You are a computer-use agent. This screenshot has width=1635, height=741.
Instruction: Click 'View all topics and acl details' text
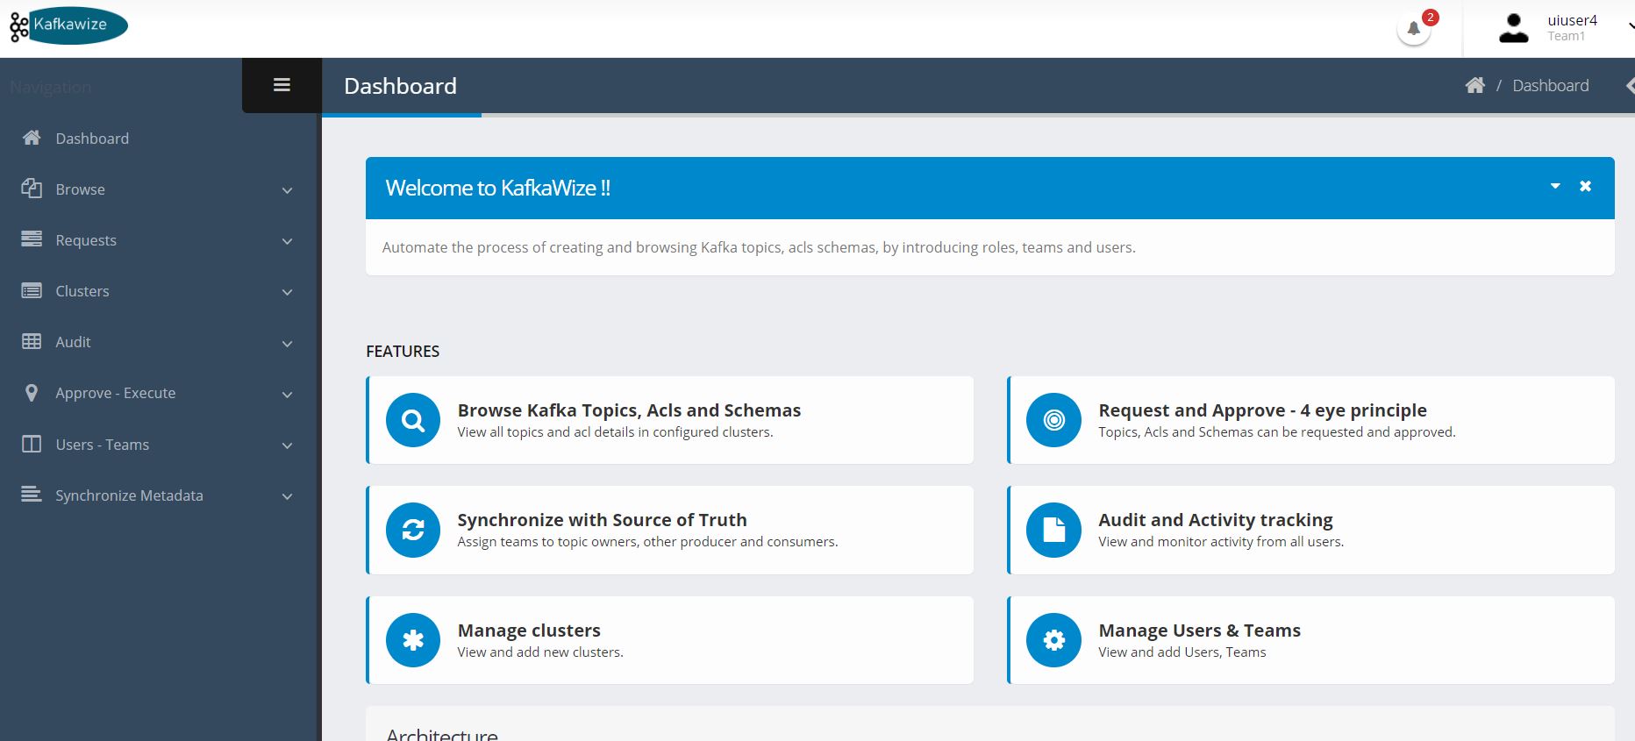(x=615, y=432)
